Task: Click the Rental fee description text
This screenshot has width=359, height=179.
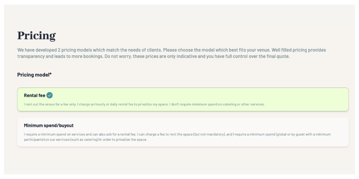Action: click(x=144, y=105)
